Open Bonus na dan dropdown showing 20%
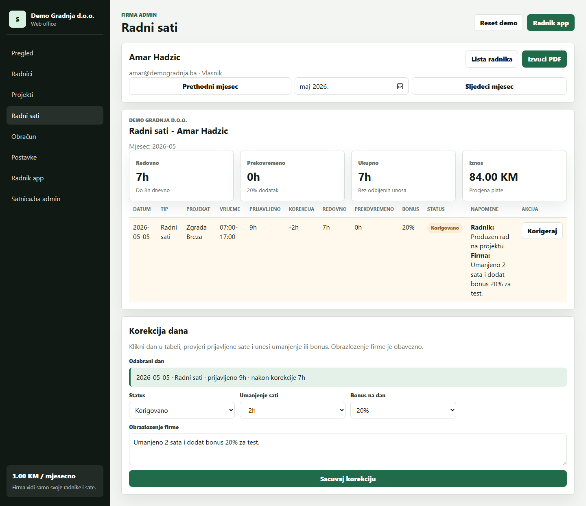 click(403, 410)
